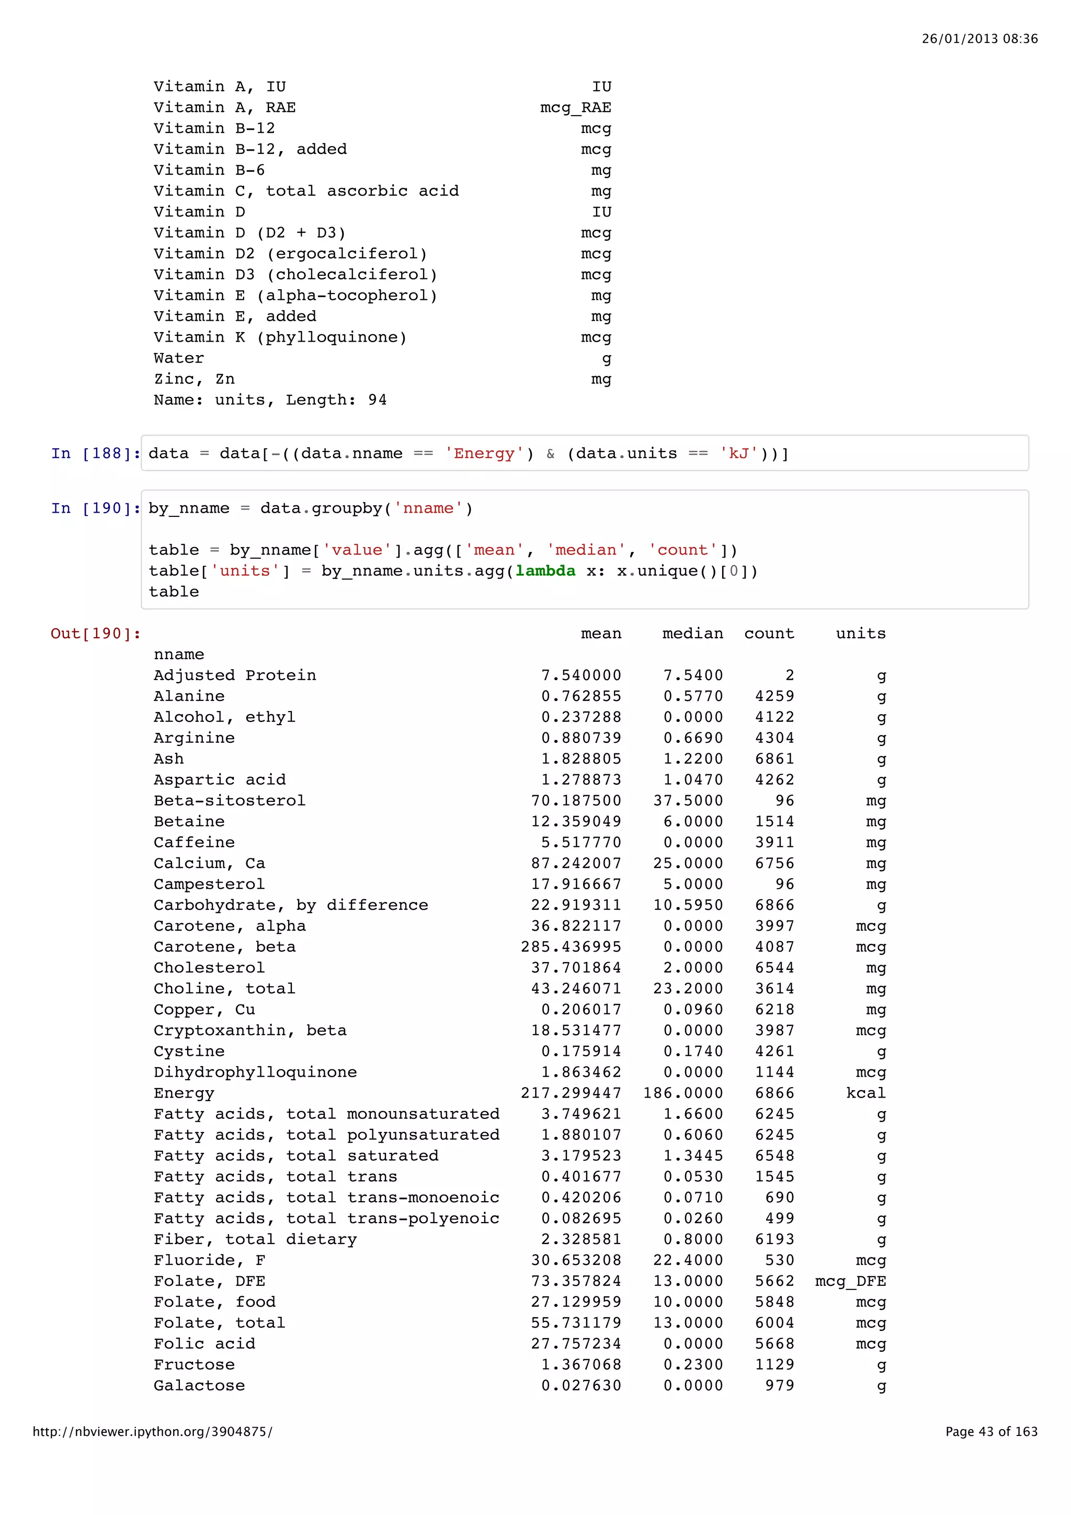This screenshot has height=1515, width=1071.
Task: Click the 'count' column header
Action: pos(769,634)
